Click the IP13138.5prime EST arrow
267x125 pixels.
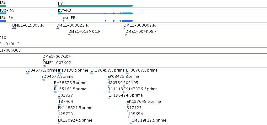(x=60, y=73)
